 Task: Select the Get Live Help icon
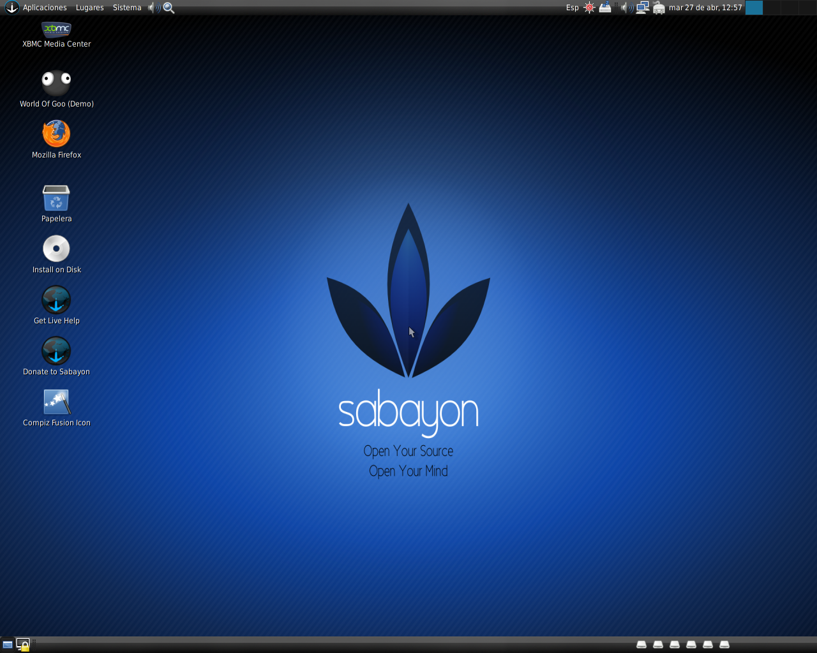(56, 305)
